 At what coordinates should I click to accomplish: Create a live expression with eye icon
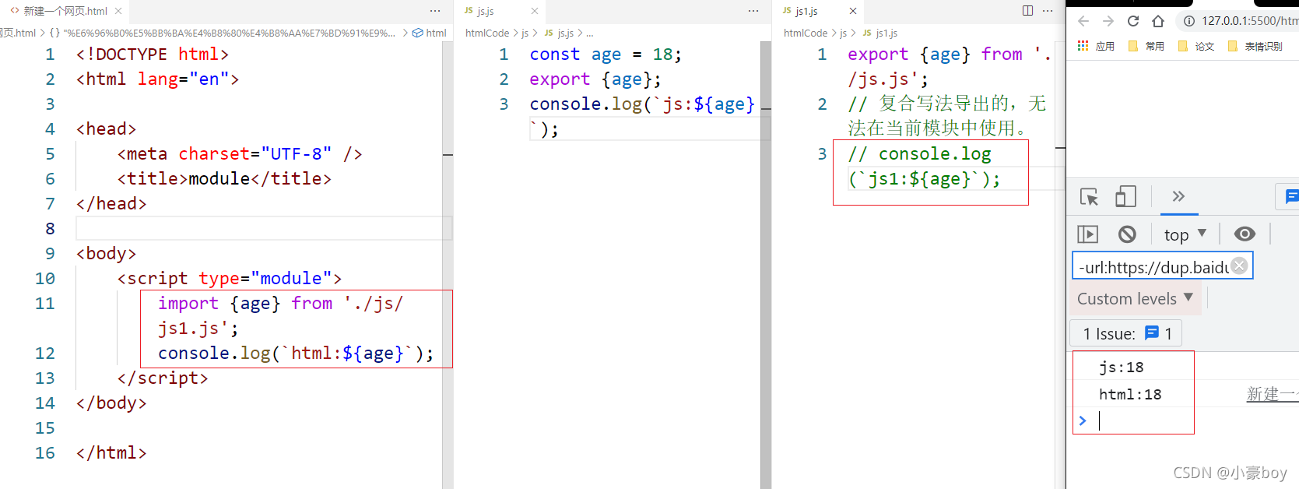pyautogui.click(x=1245, y=234)
